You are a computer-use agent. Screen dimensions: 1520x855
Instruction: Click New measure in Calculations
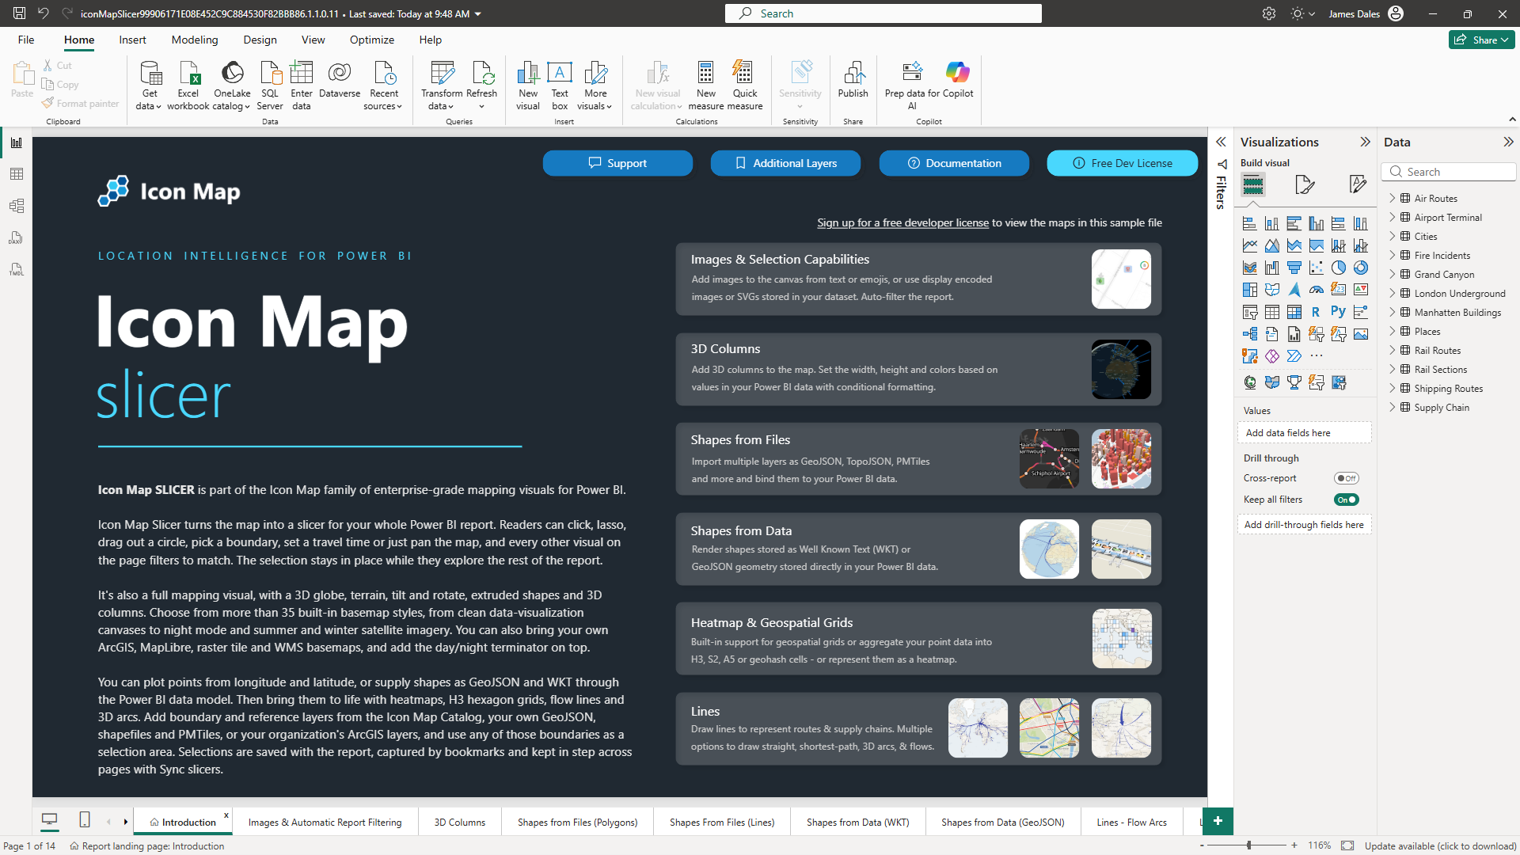click(705, 85)
